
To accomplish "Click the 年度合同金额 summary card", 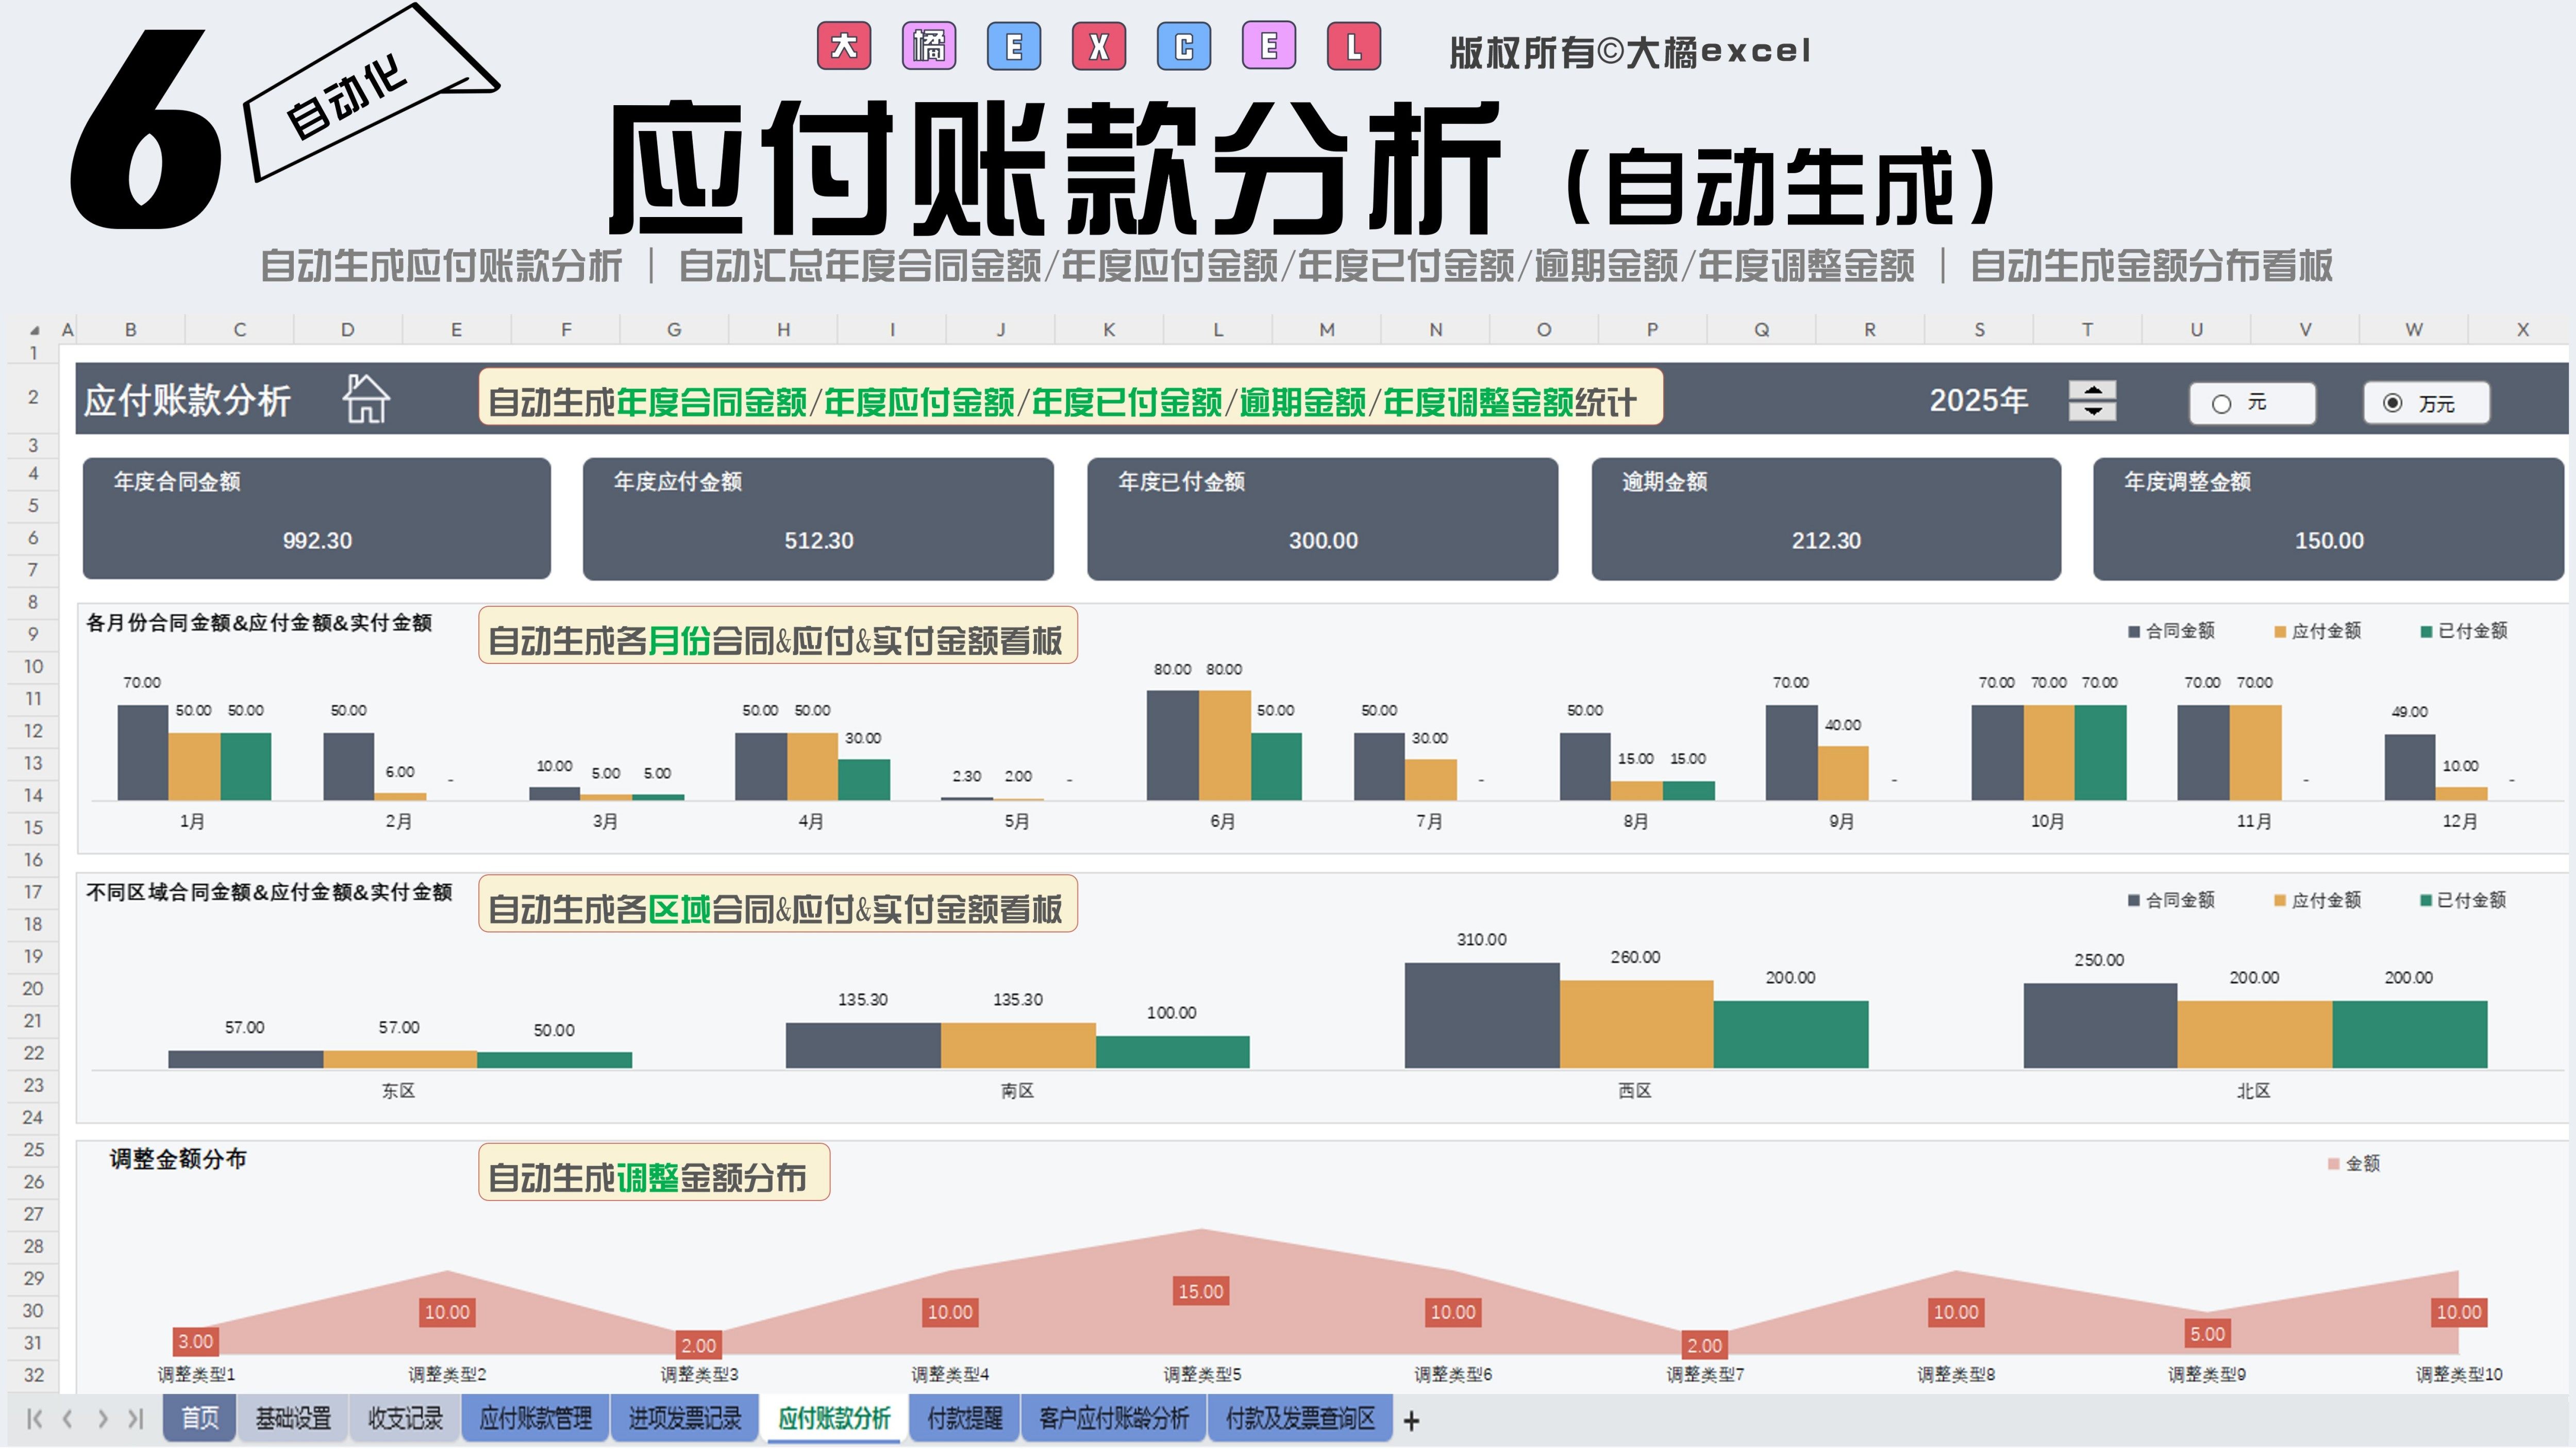I will [x=316, y=518].
